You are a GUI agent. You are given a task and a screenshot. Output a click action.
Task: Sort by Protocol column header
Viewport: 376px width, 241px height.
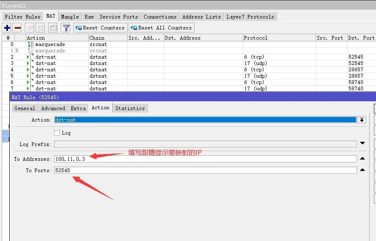(x=279, y=38)
